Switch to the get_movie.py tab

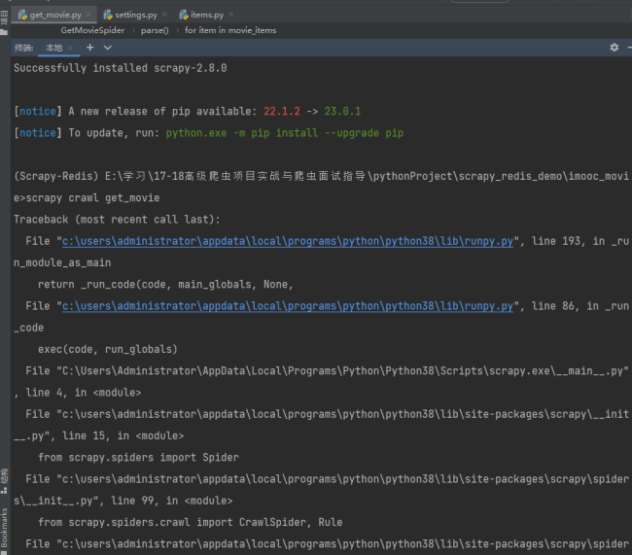click(54, 15)
